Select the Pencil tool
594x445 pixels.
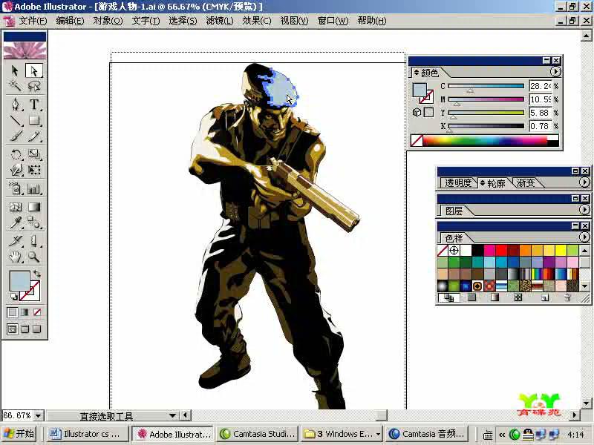33,136
